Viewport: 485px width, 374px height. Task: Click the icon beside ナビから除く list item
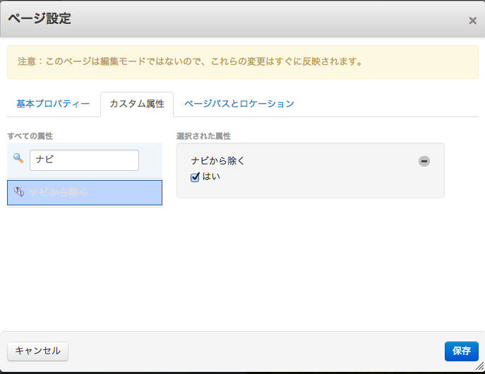pos(19,192)
